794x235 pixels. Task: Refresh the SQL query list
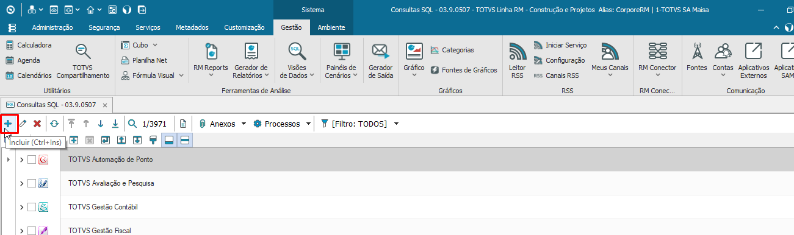click(54, 124)
